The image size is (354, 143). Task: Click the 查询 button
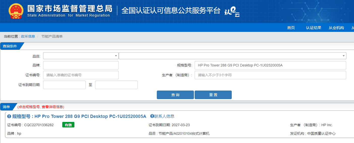coord(175,95)
